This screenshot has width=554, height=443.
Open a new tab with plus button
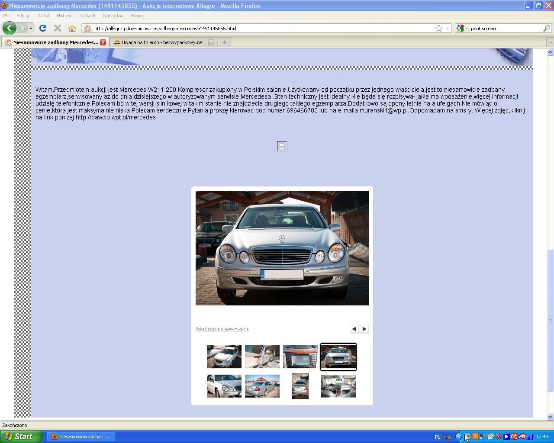tap(224, 42)
